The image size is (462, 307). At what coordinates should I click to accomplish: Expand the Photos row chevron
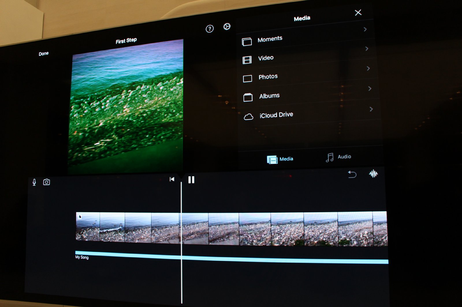point(368,68)
